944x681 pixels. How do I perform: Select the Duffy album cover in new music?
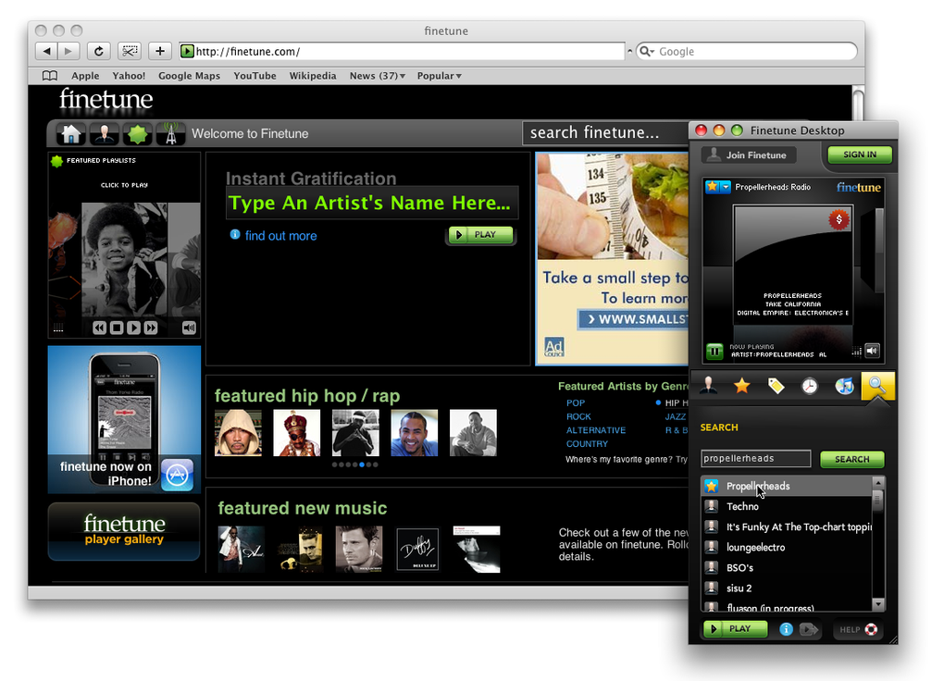click(x=417, y=549)
